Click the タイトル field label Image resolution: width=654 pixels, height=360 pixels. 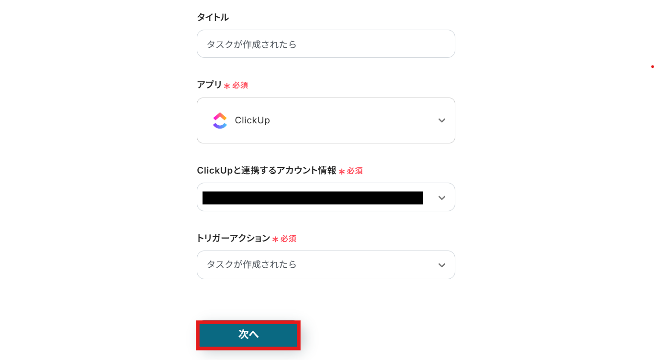click(213, 18)
